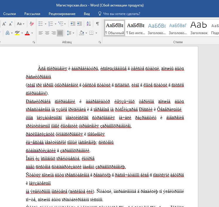The width and height of the screenshot is (219, 207).
Task: Click the 'Что вы хотите сделать?' search field
Action: click(121, 14)
